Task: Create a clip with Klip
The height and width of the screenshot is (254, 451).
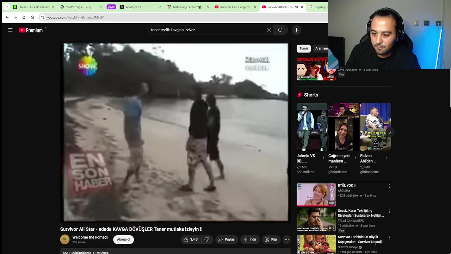Action: pos(271,240)
